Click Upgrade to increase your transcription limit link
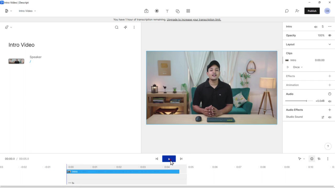335x188 pixels. (x=194, y=19)
